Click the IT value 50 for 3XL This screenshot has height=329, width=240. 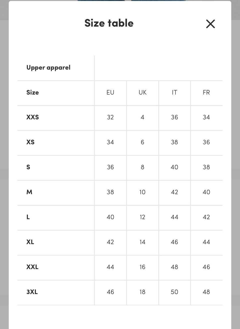pos(174,292)
